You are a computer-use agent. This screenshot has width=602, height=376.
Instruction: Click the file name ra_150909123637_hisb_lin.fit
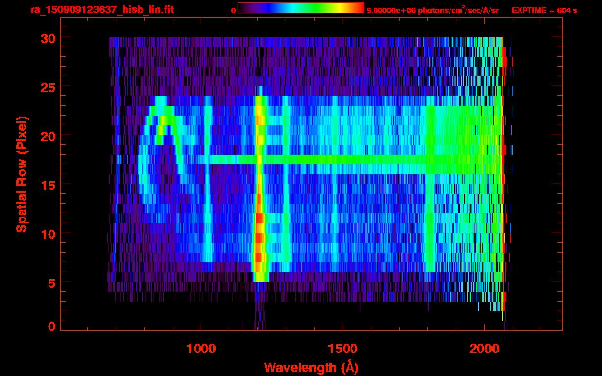click(x=101, y=10)
